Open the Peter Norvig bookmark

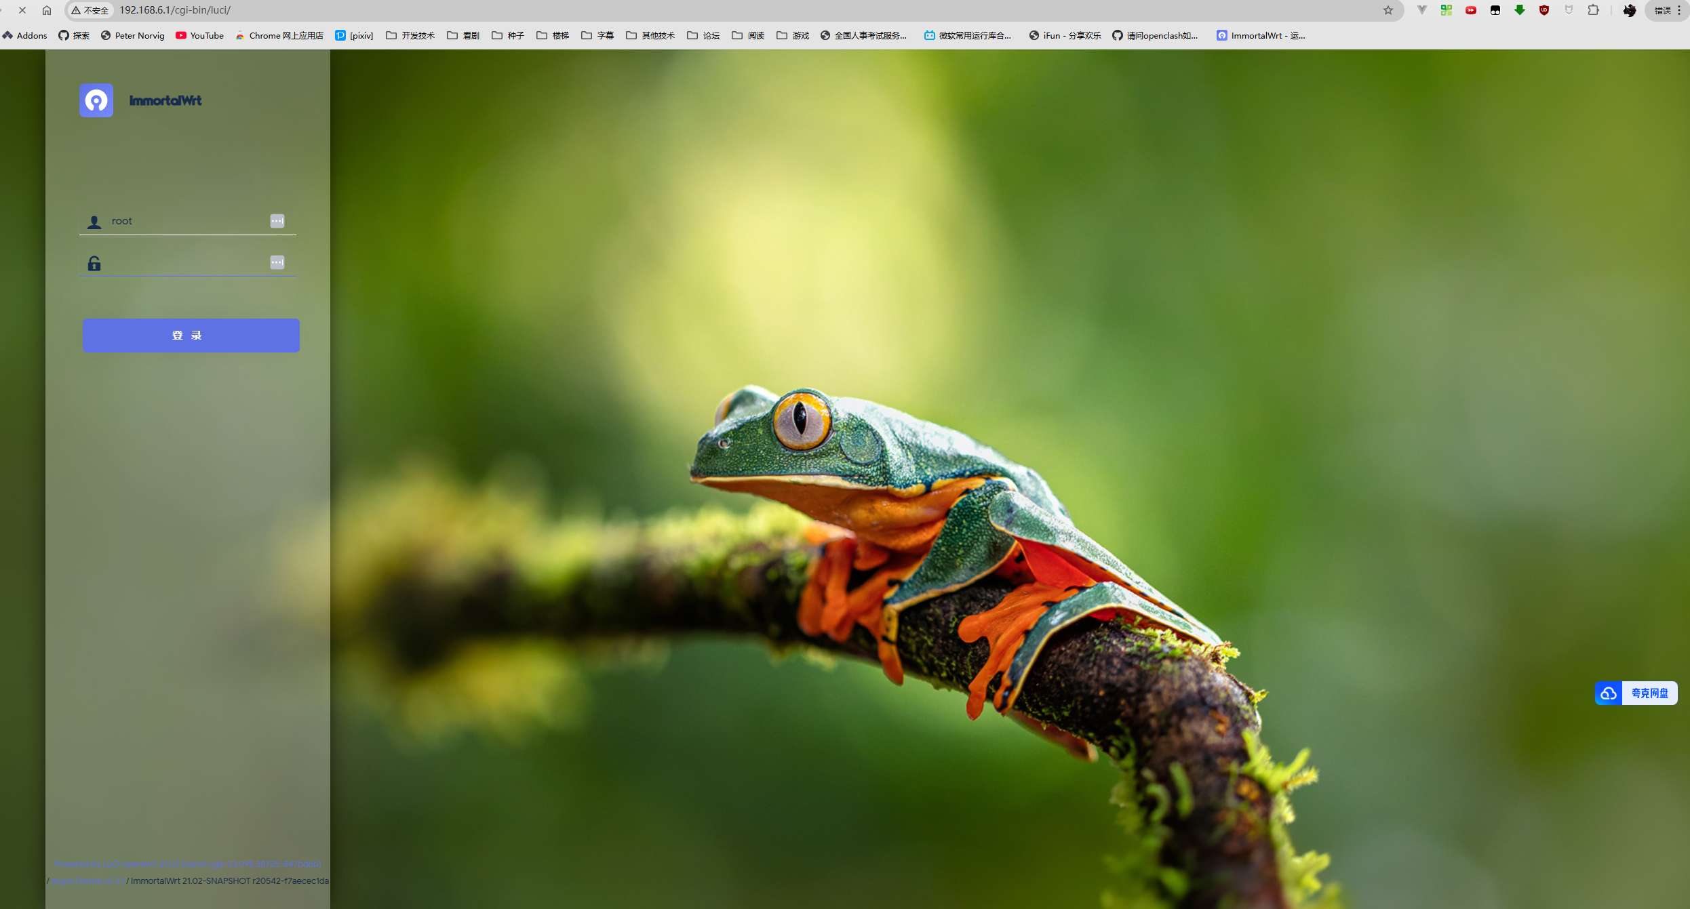(x=133, y=35)
